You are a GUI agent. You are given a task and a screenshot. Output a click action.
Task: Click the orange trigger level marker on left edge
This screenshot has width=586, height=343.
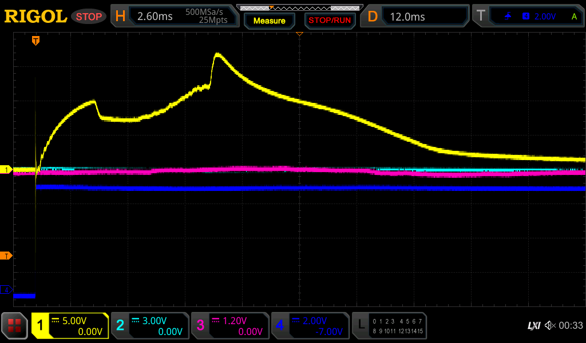(7, 256)
